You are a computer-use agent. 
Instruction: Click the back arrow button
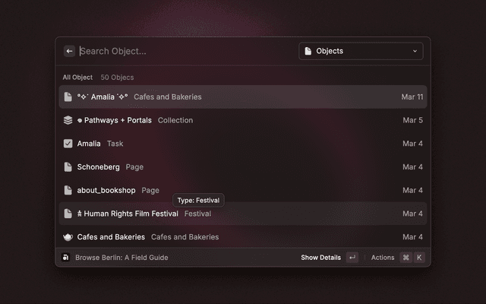coord(69,51)
